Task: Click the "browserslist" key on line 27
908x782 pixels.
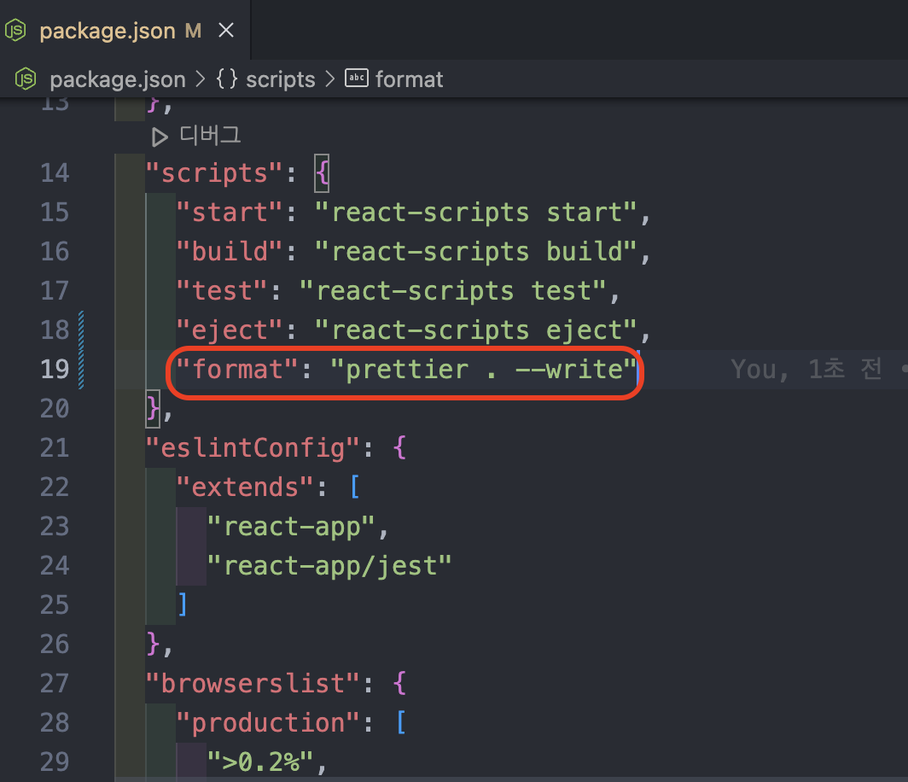Action: tap(253, 684)
